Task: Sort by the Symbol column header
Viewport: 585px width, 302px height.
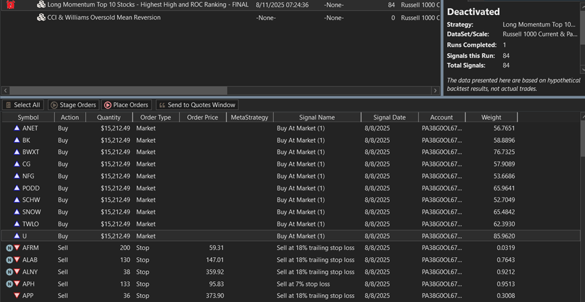Action: [29, 118]
